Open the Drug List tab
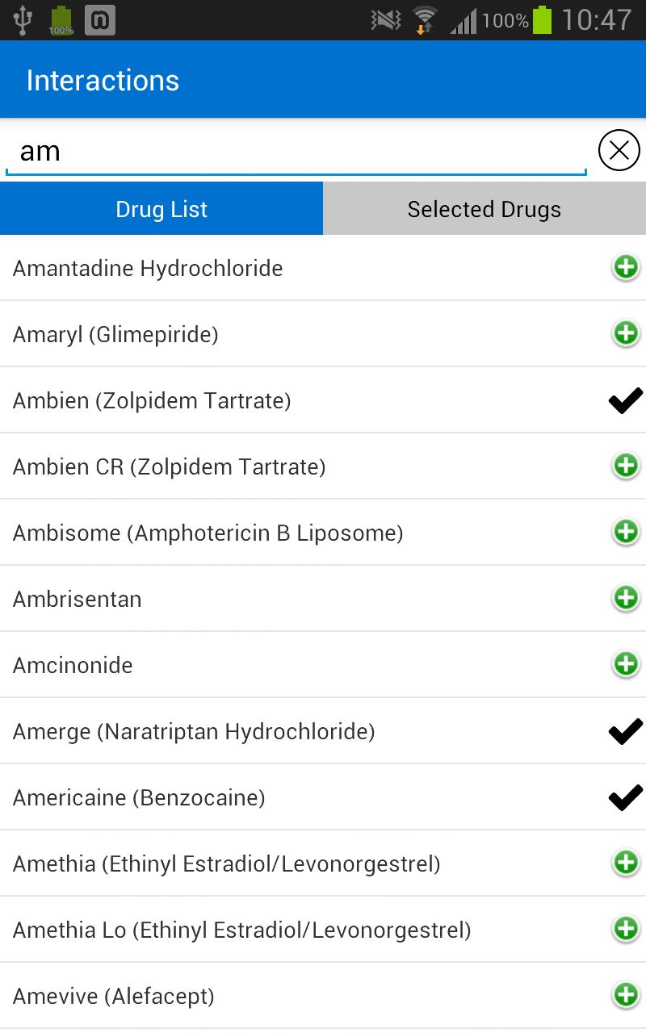 [161, 209]
